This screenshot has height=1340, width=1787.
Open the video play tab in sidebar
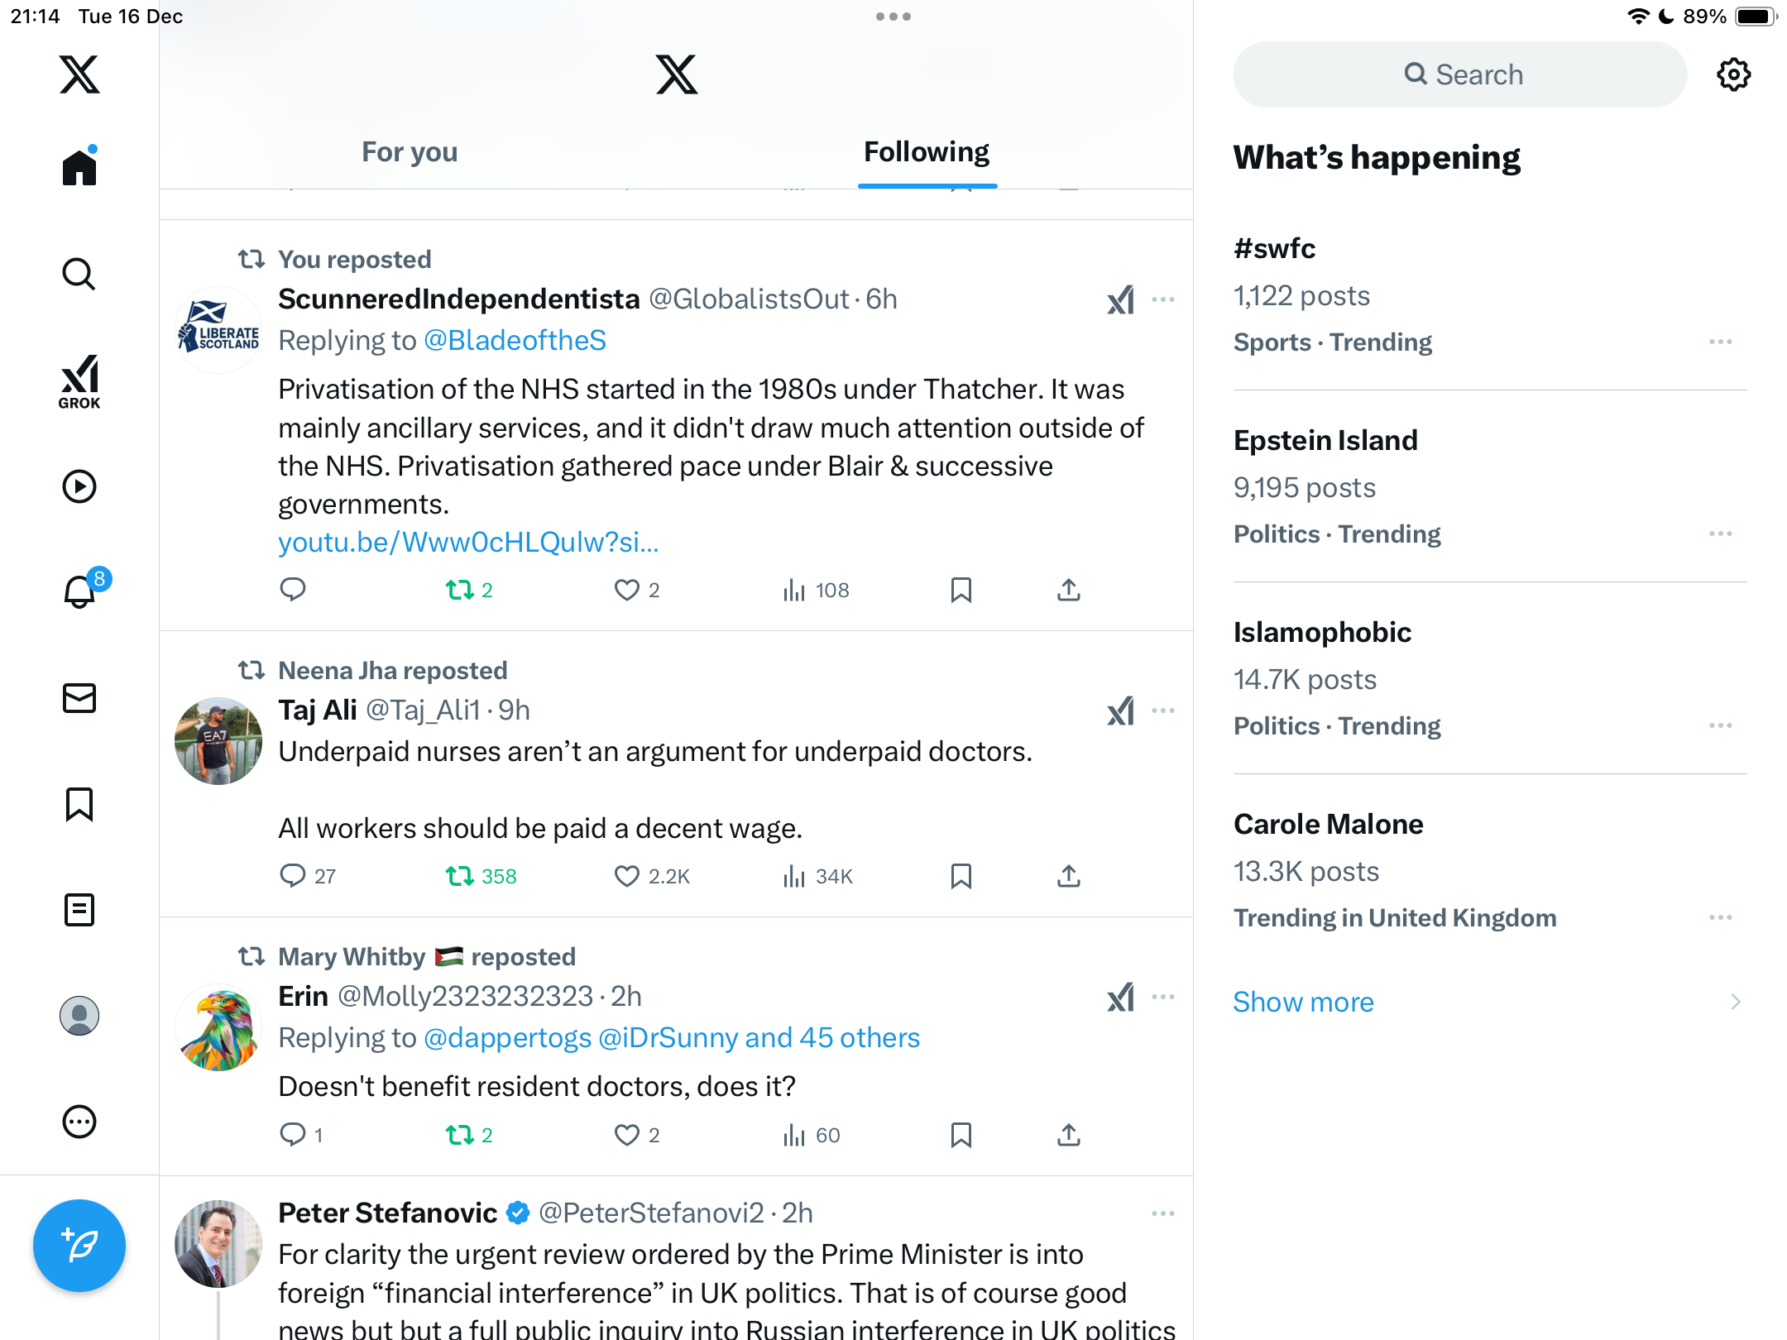pos(79,486)
